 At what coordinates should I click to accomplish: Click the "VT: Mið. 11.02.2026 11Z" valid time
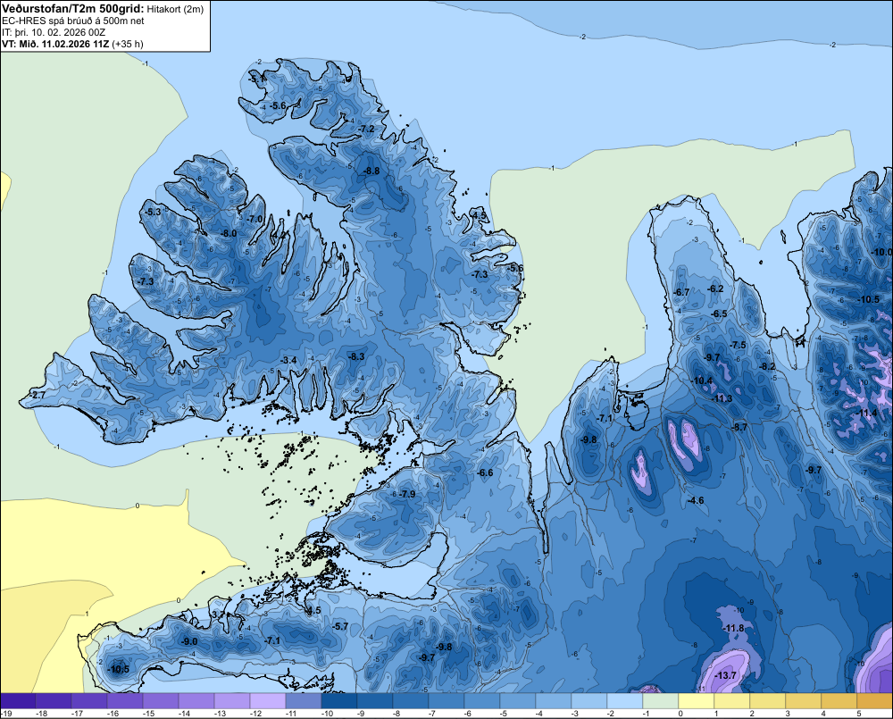pos(55,44)
